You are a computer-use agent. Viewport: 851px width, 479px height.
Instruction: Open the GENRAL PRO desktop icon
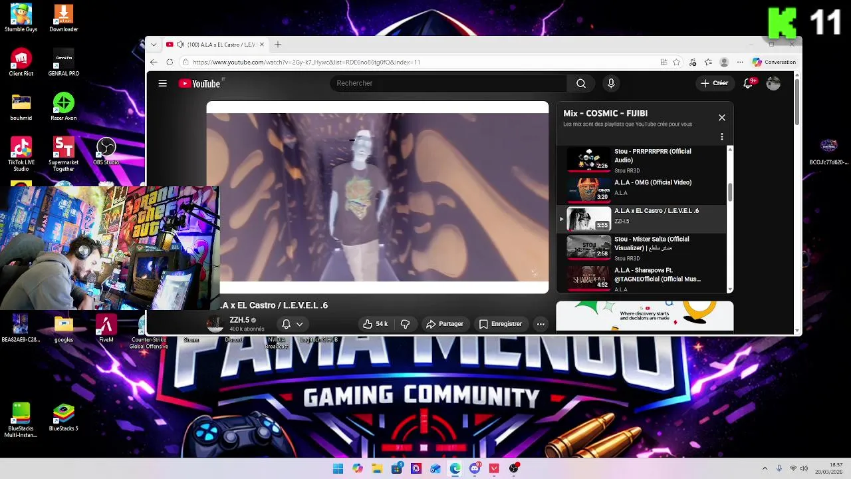pyautogui.click(x=64, y=62)
